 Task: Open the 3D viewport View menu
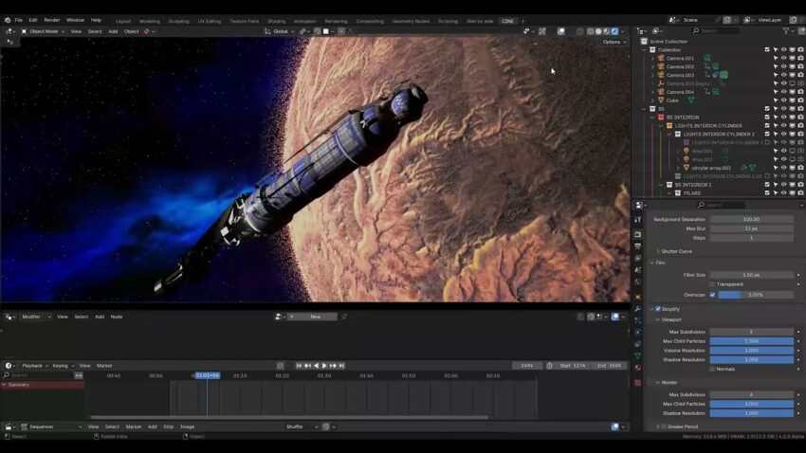76,31
